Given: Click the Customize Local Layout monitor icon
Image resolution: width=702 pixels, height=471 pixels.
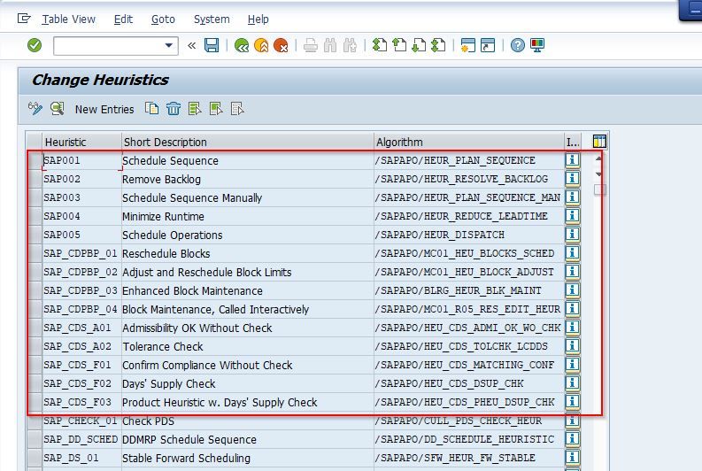Looking at the screenshot, I should [537, 45].
